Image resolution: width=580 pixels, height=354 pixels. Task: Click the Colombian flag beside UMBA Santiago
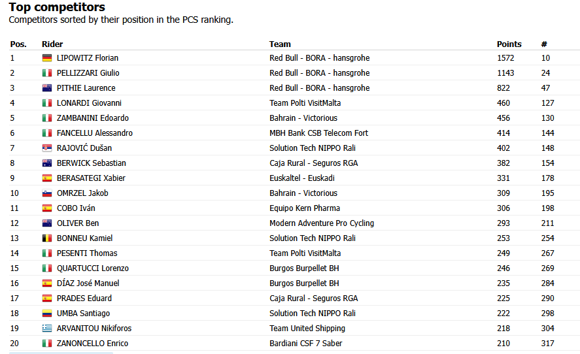tap(47, 314)
